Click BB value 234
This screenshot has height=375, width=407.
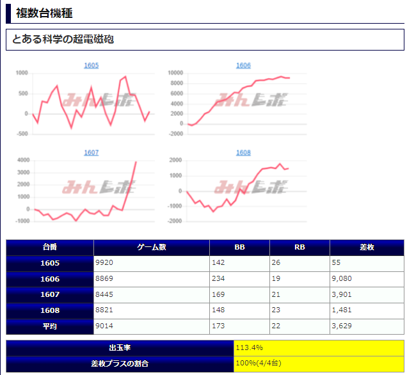pos(239,279)
